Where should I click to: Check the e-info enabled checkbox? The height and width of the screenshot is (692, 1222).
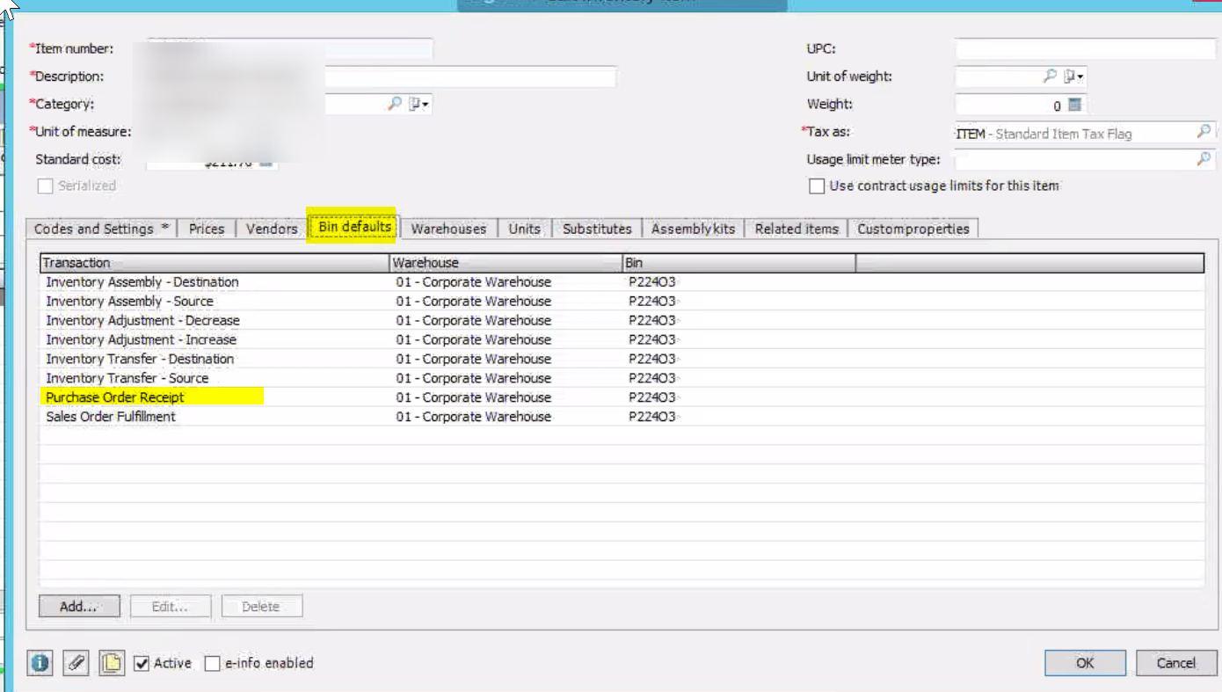212,663
